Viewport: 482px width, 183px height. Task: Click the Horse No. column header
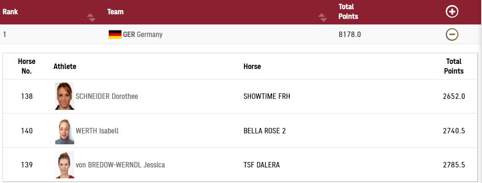(x=27, y=66)
